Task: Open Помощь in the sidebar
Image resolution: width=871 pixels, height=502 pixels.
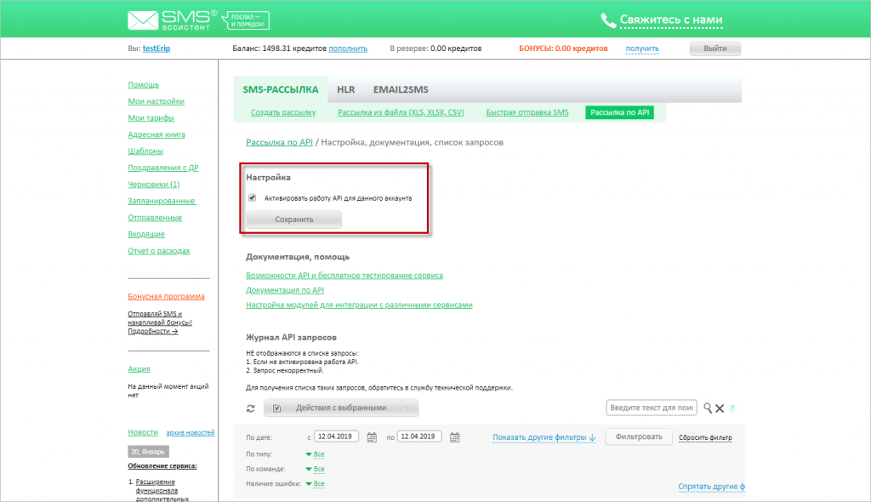Action: click(x=143, y=84)
